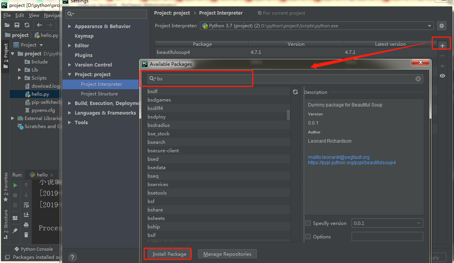Enable the Options checkbox
454x263 pixels.
click(308, 236)
